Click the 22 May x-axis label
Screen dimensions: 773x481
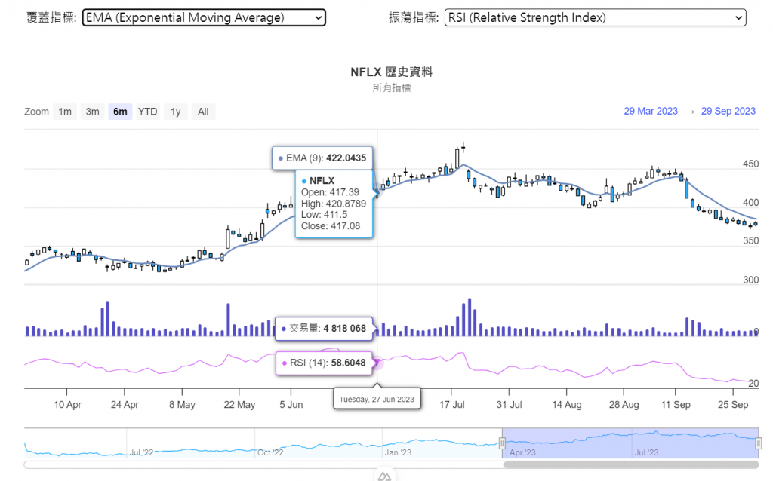[239, 405]
